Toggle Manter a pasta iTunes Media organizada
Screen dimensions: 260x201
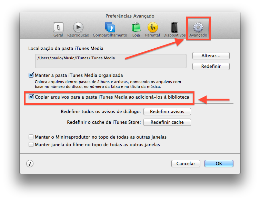point(31,75)
